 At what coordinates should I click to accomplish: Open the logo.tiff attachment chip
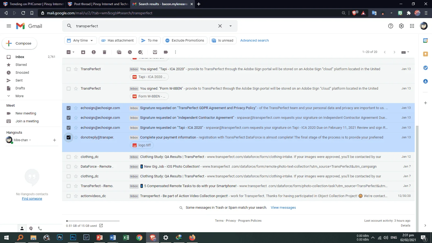(142, 145)
